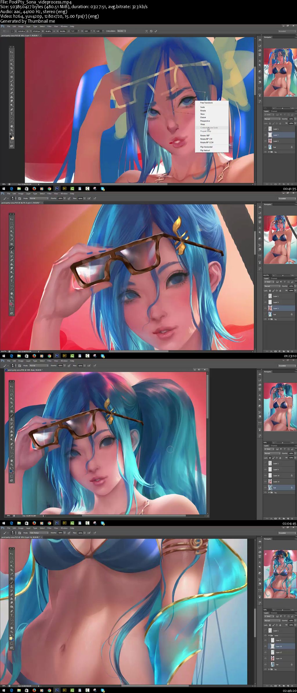Choose Rotate 180° in the transform context menu
This screenshot has width=297, height=693.
pos(205,136)
